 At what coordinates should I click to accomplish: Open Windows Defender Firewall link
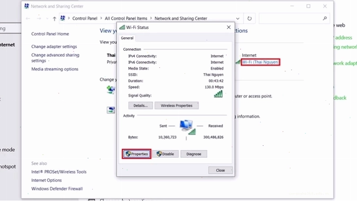point(57,189)
